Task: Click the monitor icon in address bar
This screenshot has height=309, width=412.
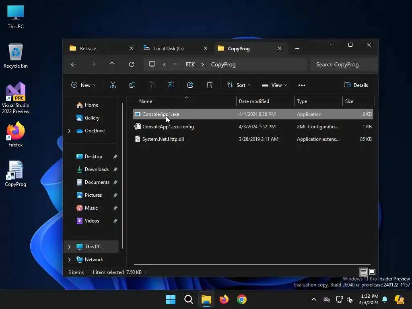Action: pos(152,64)
